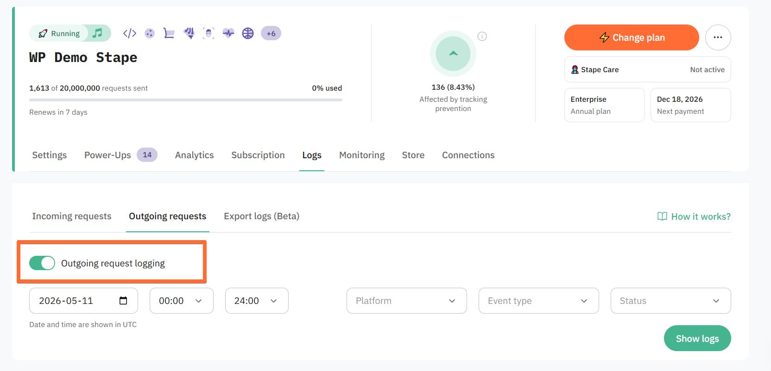Click the Power-Ups count badge 14
The height and width of the screenshot is (371, 771).
tap(147, 155)
